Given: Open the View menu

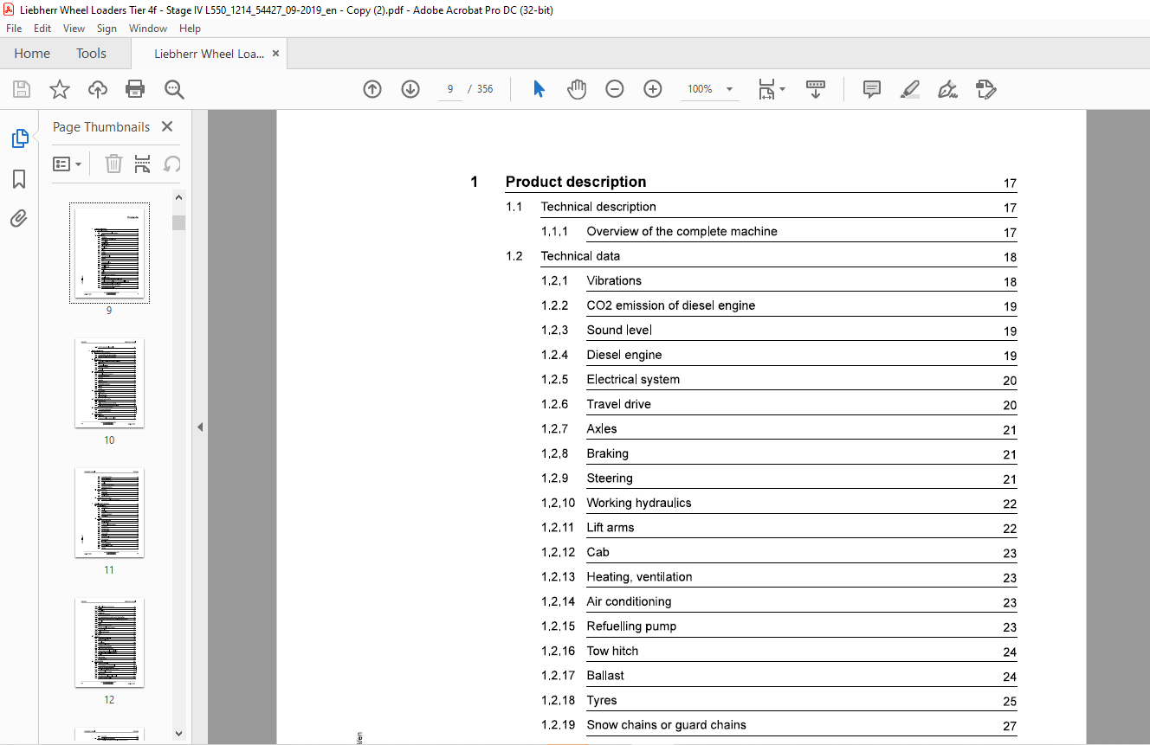Looking at the screenshot, I should click(74, 29).
